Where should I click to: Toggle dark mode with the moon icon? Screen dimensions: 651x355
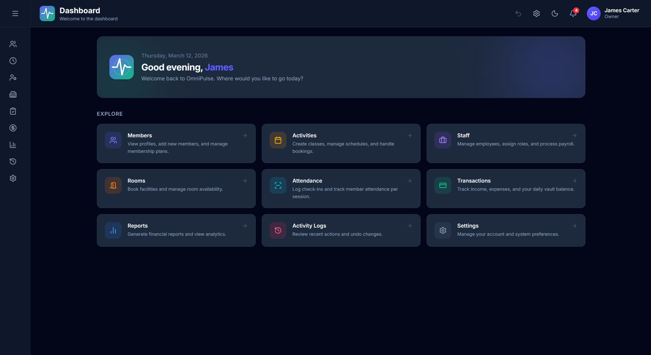pos(555,13)
